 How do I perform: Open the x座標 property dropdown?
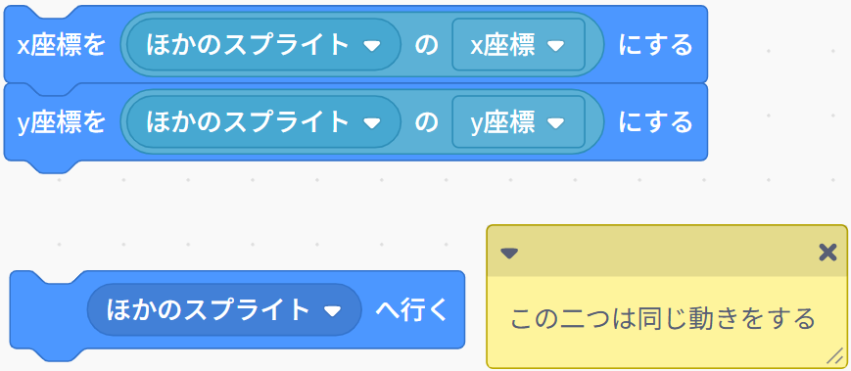click(x=518, y=44)
